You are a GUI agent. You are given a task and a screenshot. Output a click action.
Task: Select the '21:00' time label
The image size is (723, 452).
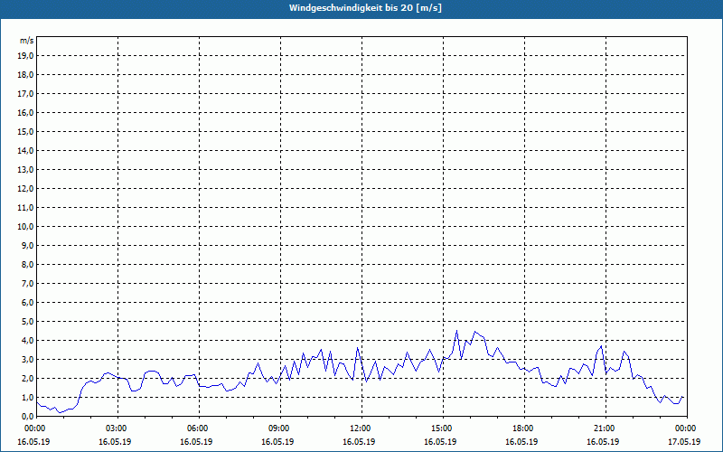click(605, 428)
